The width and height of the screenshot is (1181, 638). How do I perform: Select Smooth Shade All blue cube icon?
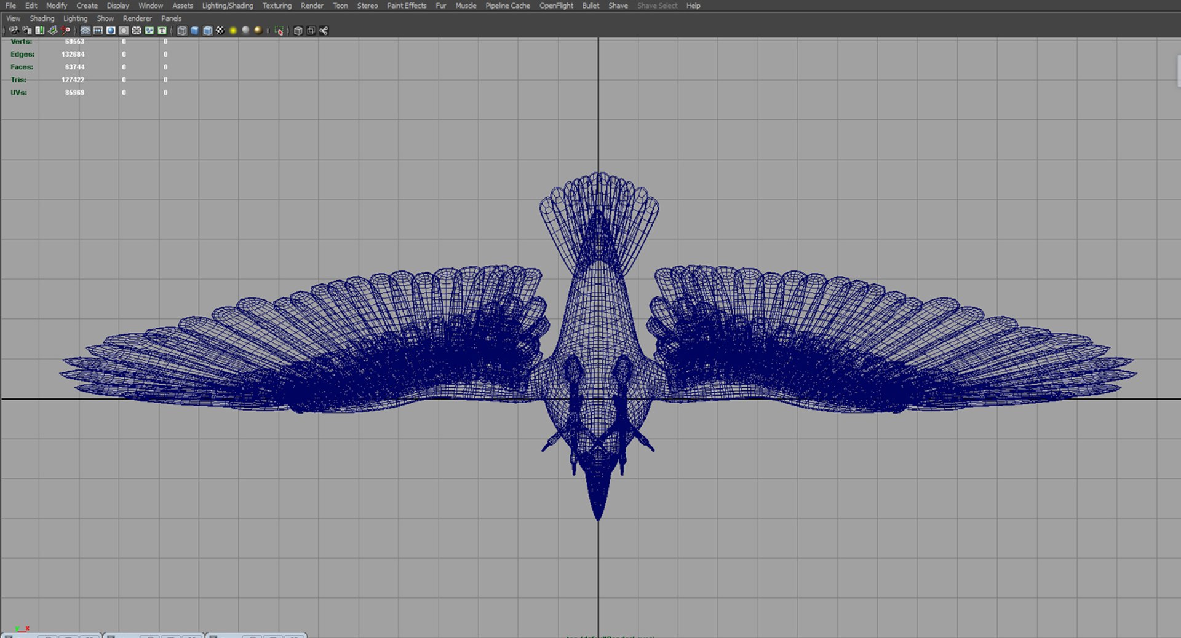(195, 30)
